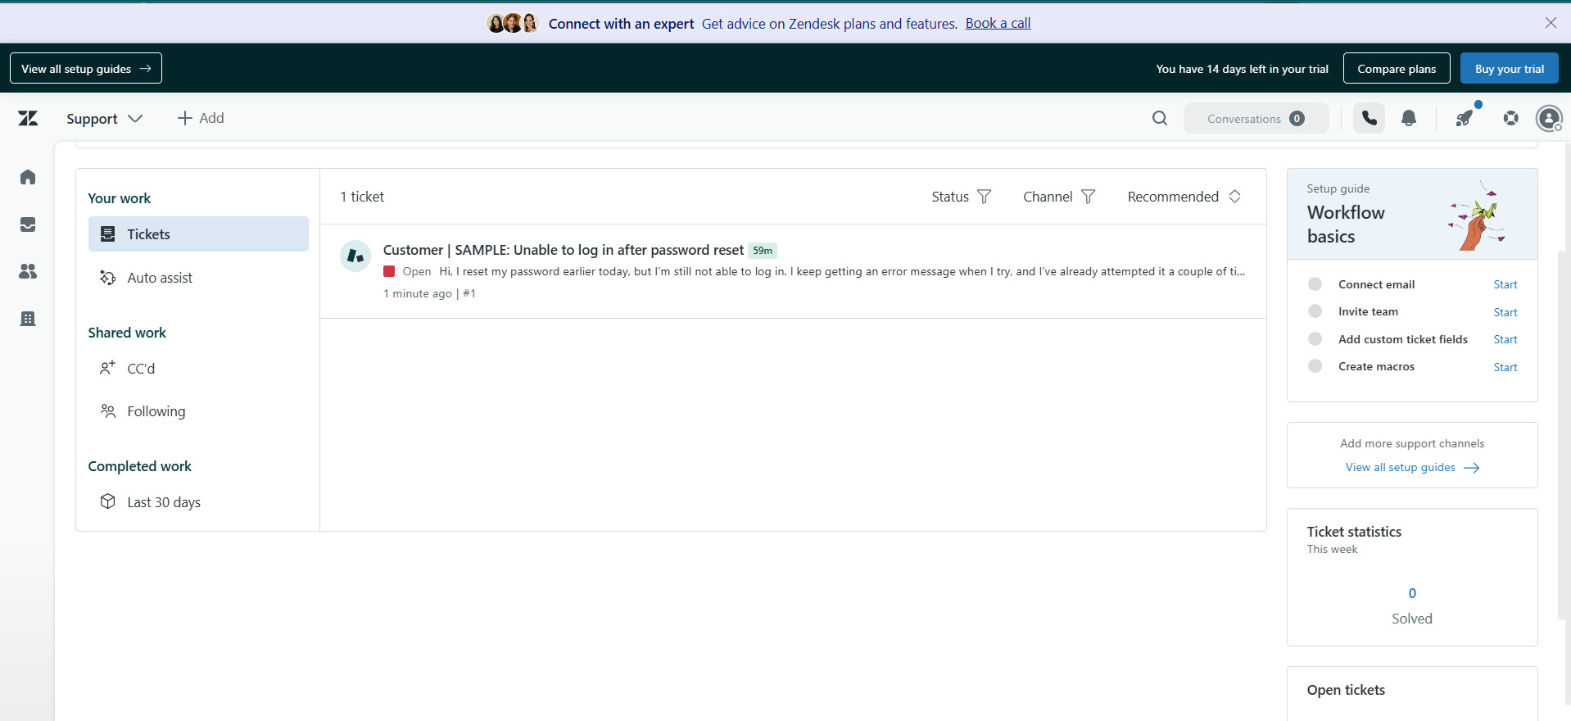This screenshot has height=721, width=1571.
Task: Click the Open tickets heading
Action: (x=1346, y=690)
